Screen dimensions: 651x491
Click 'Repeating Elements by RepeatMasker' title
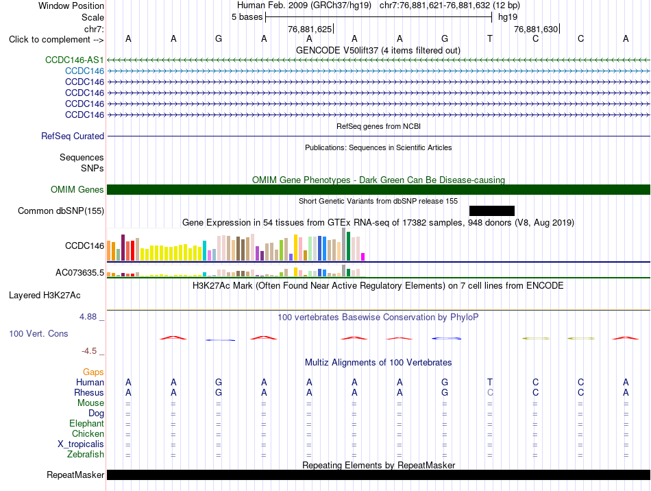coord(379,465)
